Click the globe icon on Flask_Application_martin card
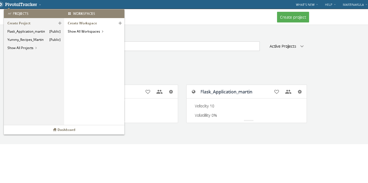 193,92
